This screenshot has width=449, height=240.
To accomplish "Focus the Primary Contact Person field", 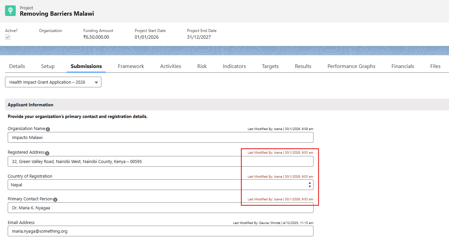I will pyautogui.click(x=160, y=208).
